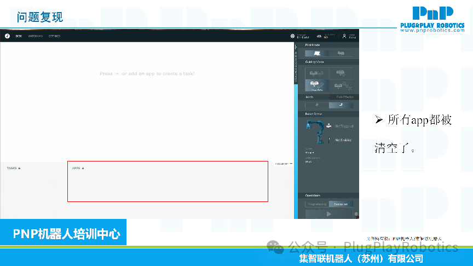
Task: Select the bottom-right user-defined Guiding Mode
Action: point(341,85)
